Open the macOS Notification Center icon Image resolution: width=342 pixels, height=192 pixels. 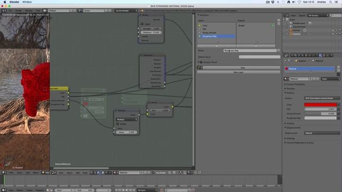pyautogui.click(x=336, y=2)
